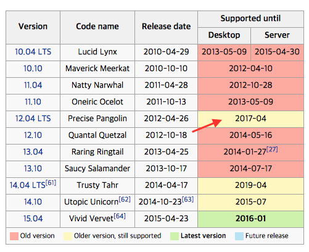Select the Natty Narwhal cell
309x252 pixels.
97,85
